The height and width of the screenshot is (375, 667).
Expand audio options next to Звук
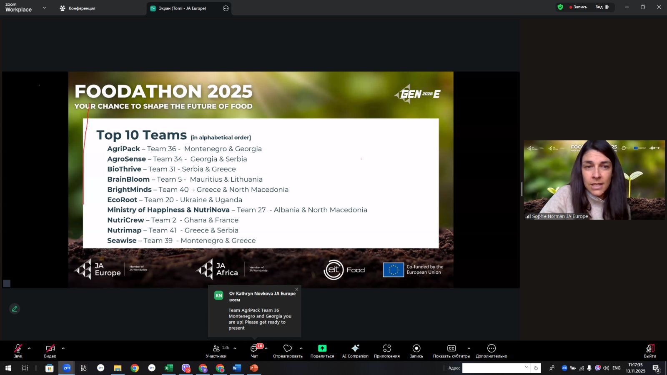point(29,348)
